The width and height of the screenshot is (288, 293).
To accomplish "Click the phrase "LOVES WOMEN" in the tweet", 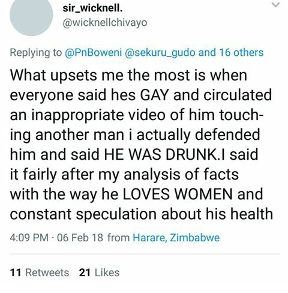I will pyautogui.click(x=178, y=194).
